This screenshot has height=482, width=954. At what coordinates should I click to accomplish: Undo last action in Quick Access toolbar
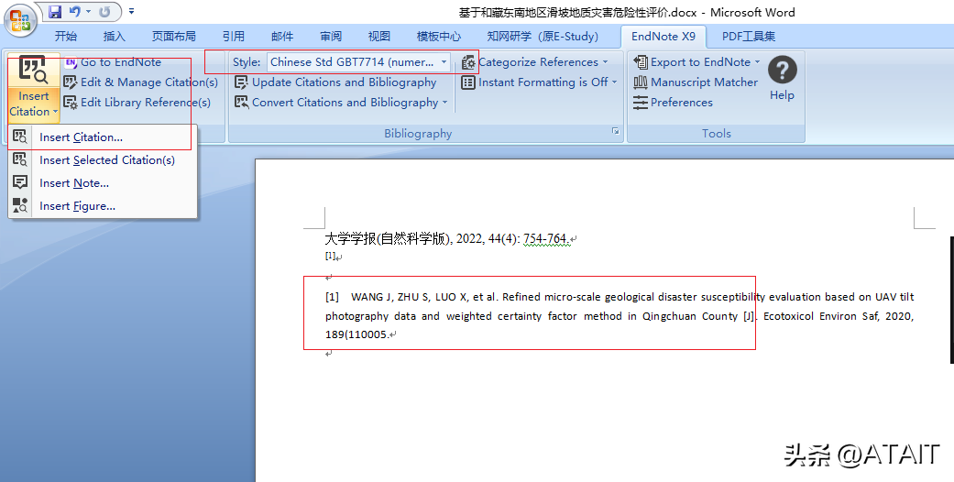click(x=75, y=12)
